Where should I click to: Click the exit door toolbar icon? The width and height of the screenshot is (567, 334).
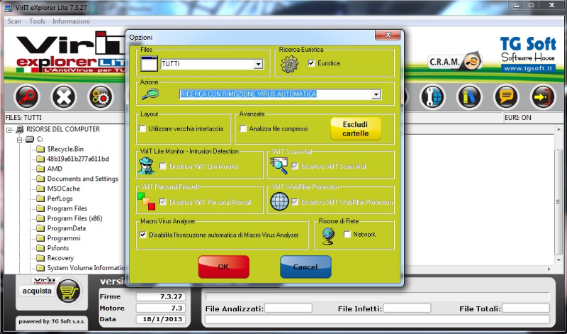[542, 96]
